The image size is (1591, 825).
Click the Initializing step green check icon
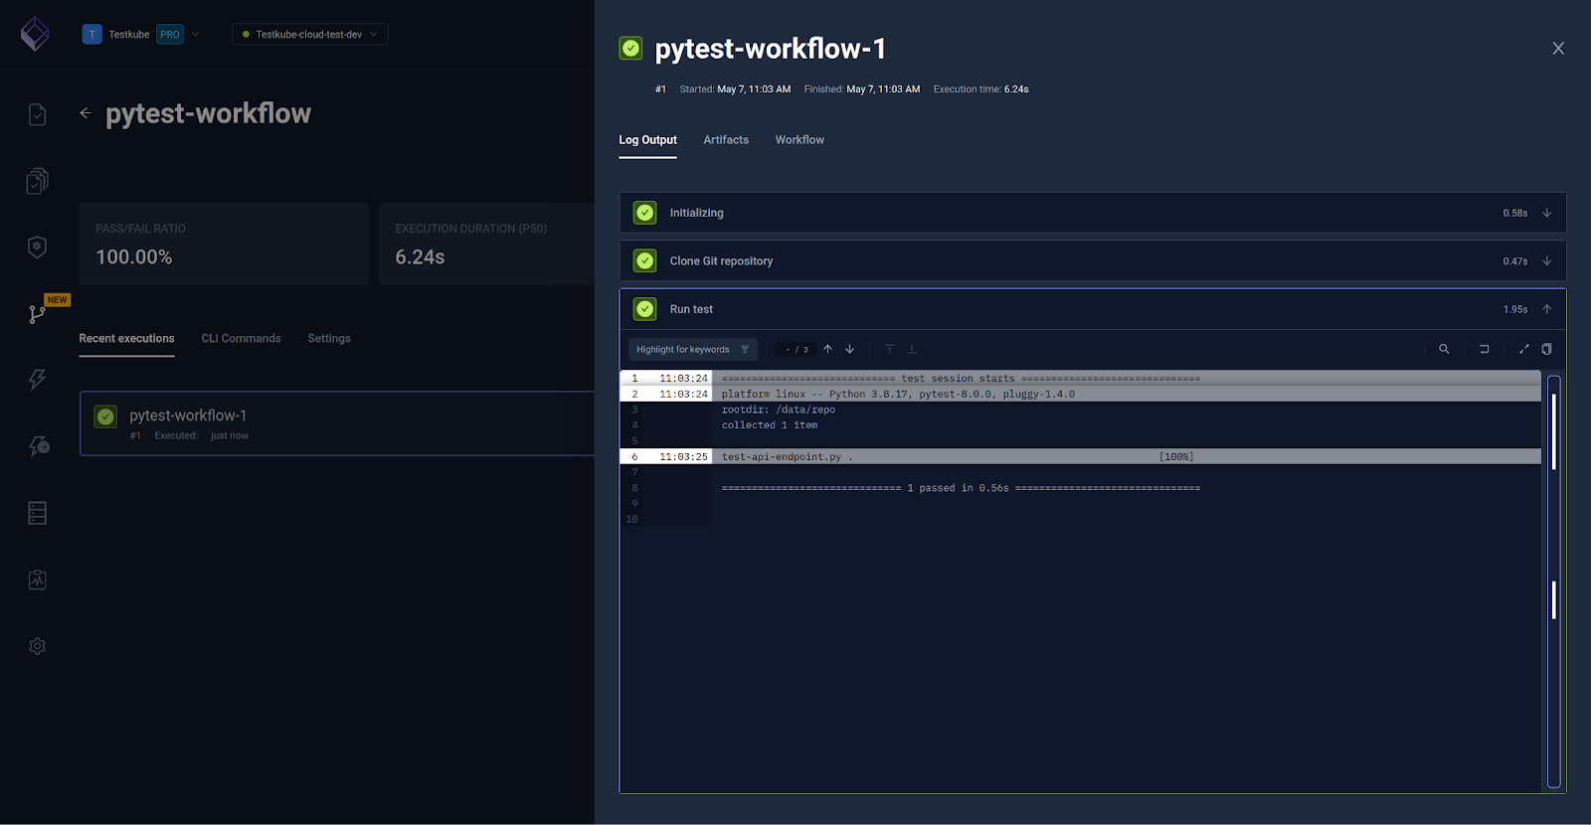pos(645,213)
